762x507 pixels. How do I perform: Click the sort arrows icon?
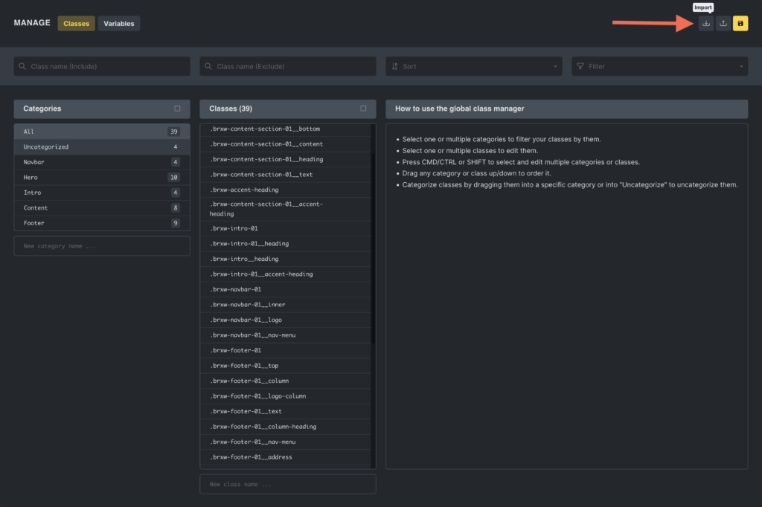tap(394, 66)
